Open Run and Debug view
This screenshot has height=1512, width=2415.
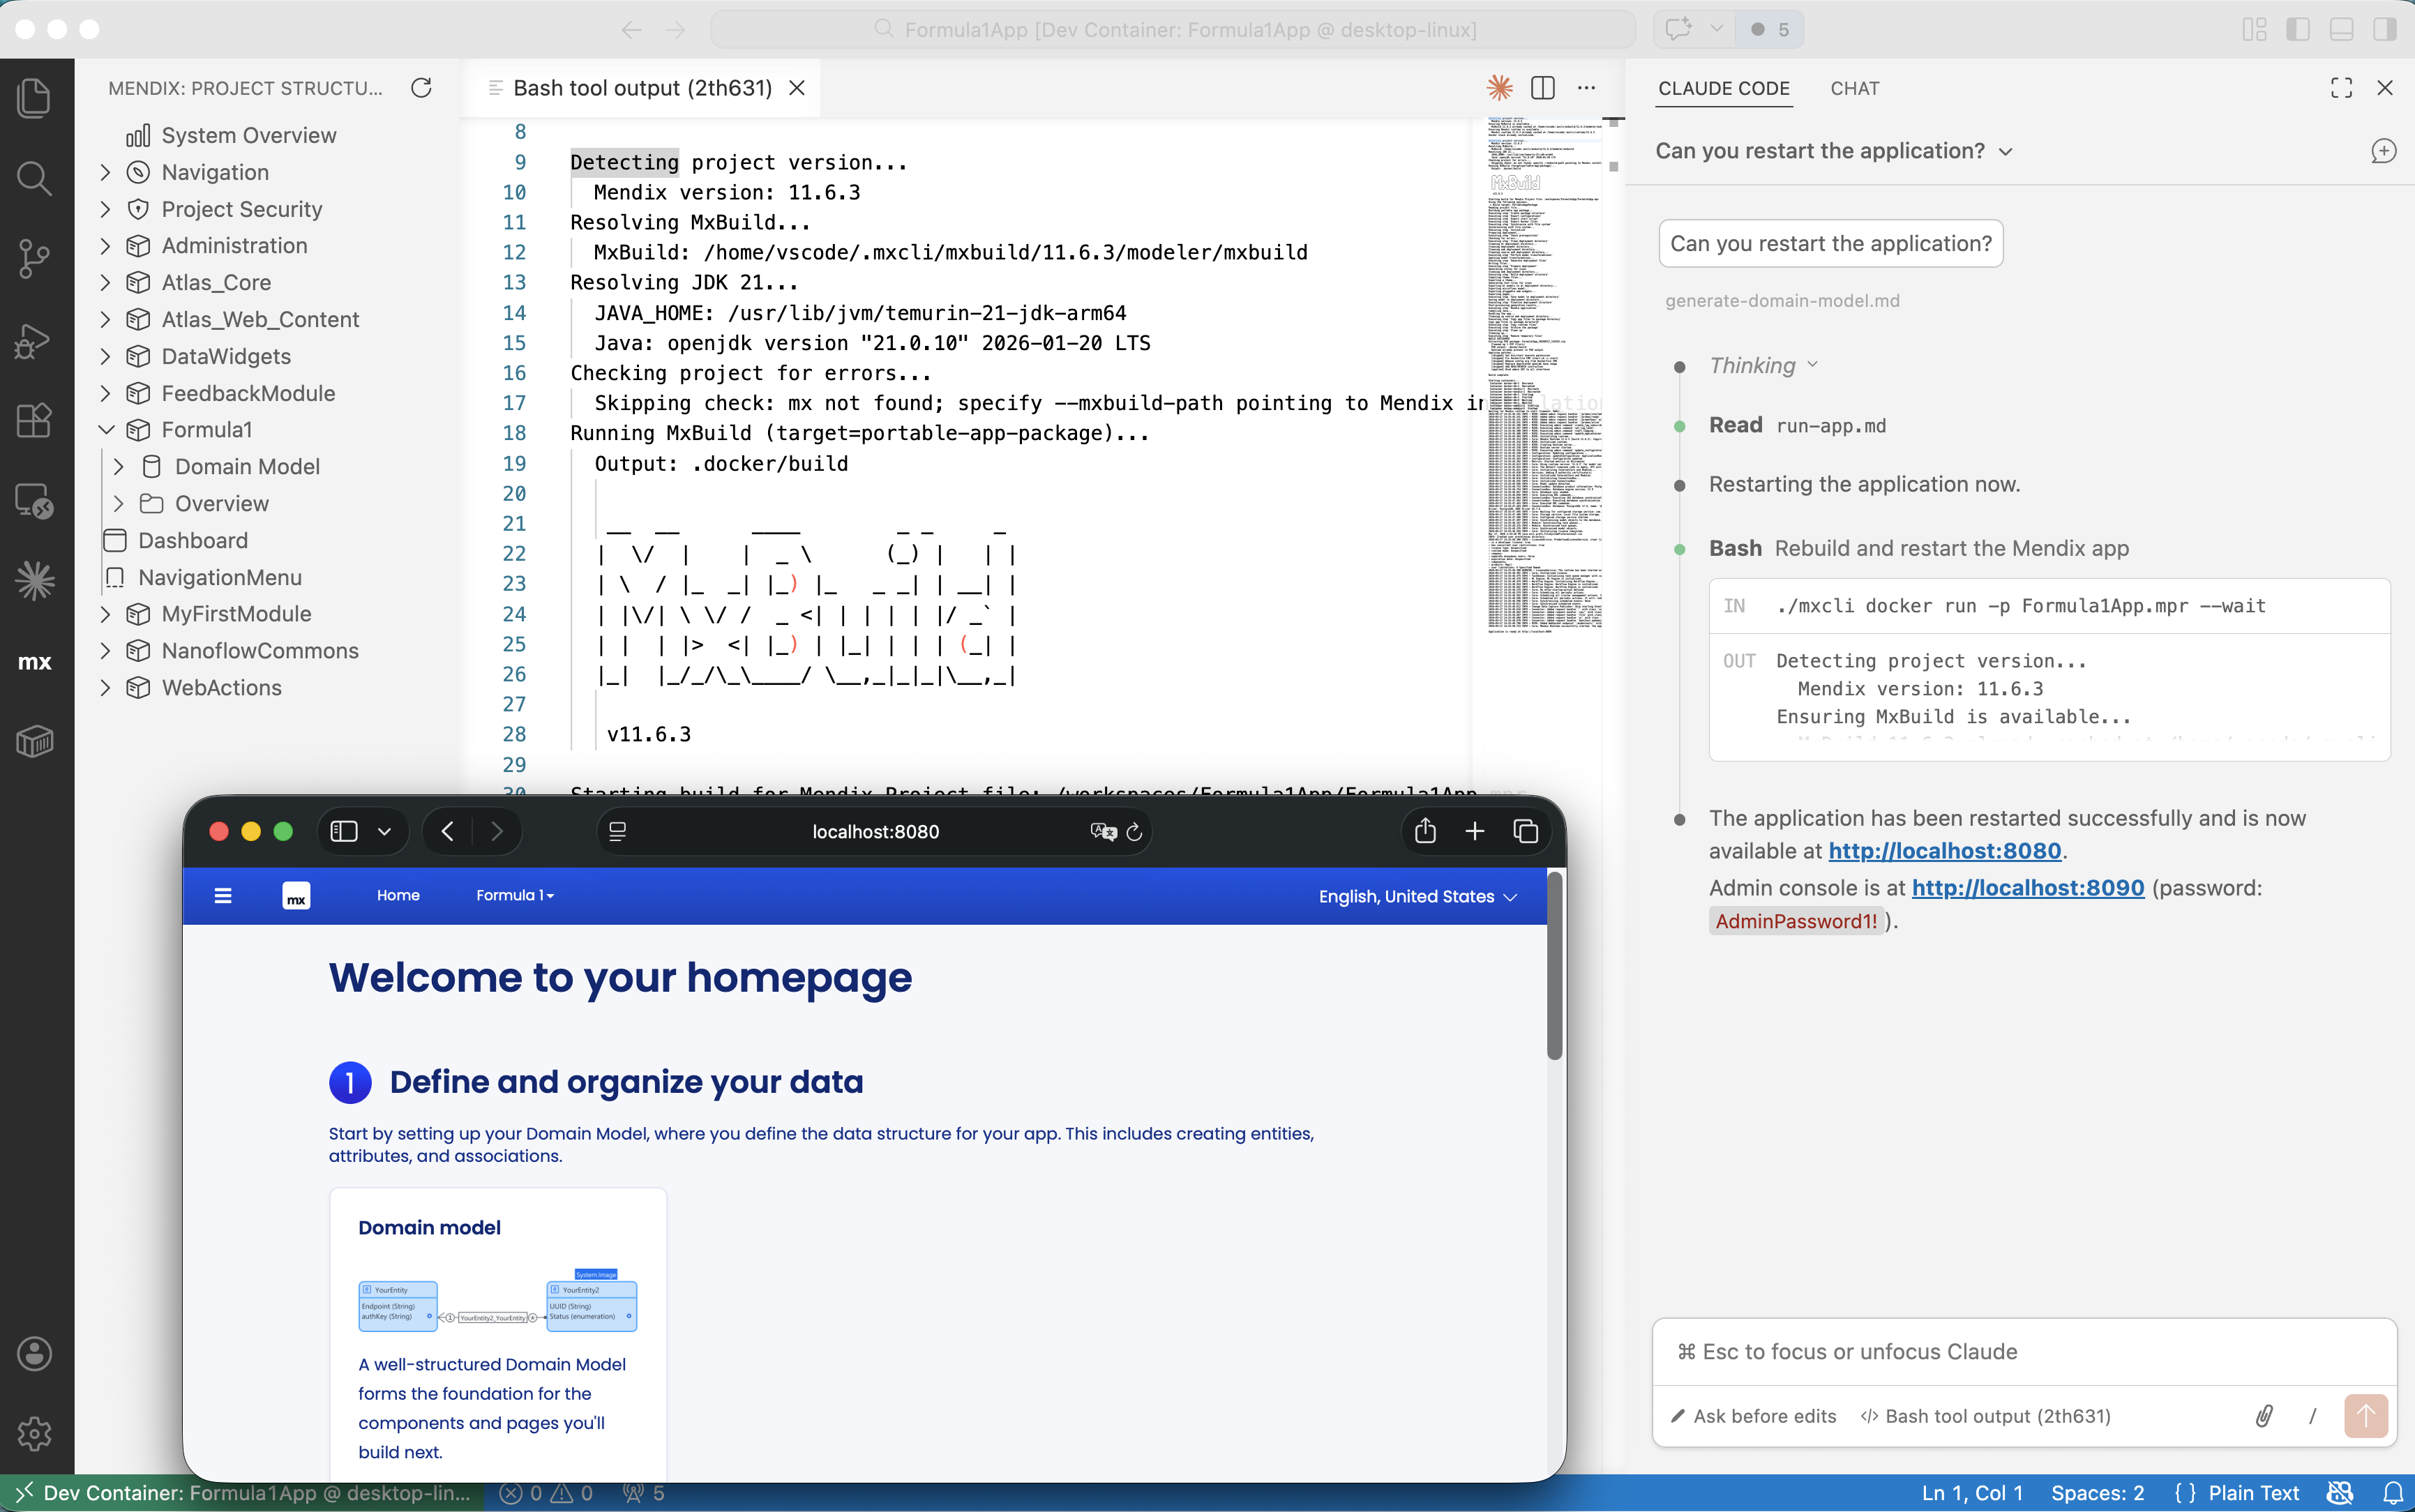click(x=34, y=340)
